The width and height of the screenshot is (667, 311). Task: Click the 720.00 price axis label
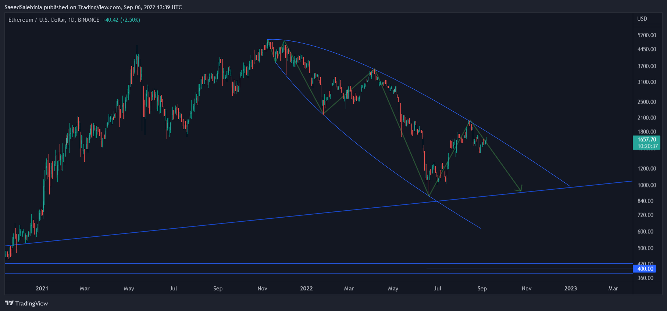click(x=645, y=215)
